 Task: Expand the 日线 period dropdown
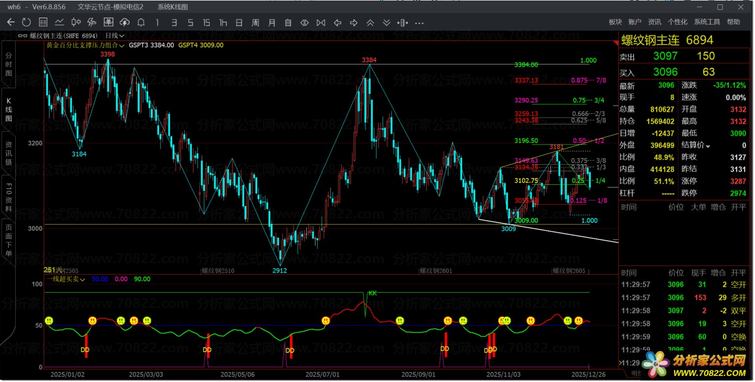[x=115, y=35]
